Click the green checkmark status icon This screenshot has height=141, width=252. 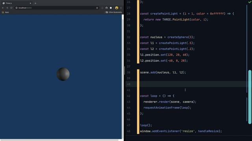coord(250,2)
